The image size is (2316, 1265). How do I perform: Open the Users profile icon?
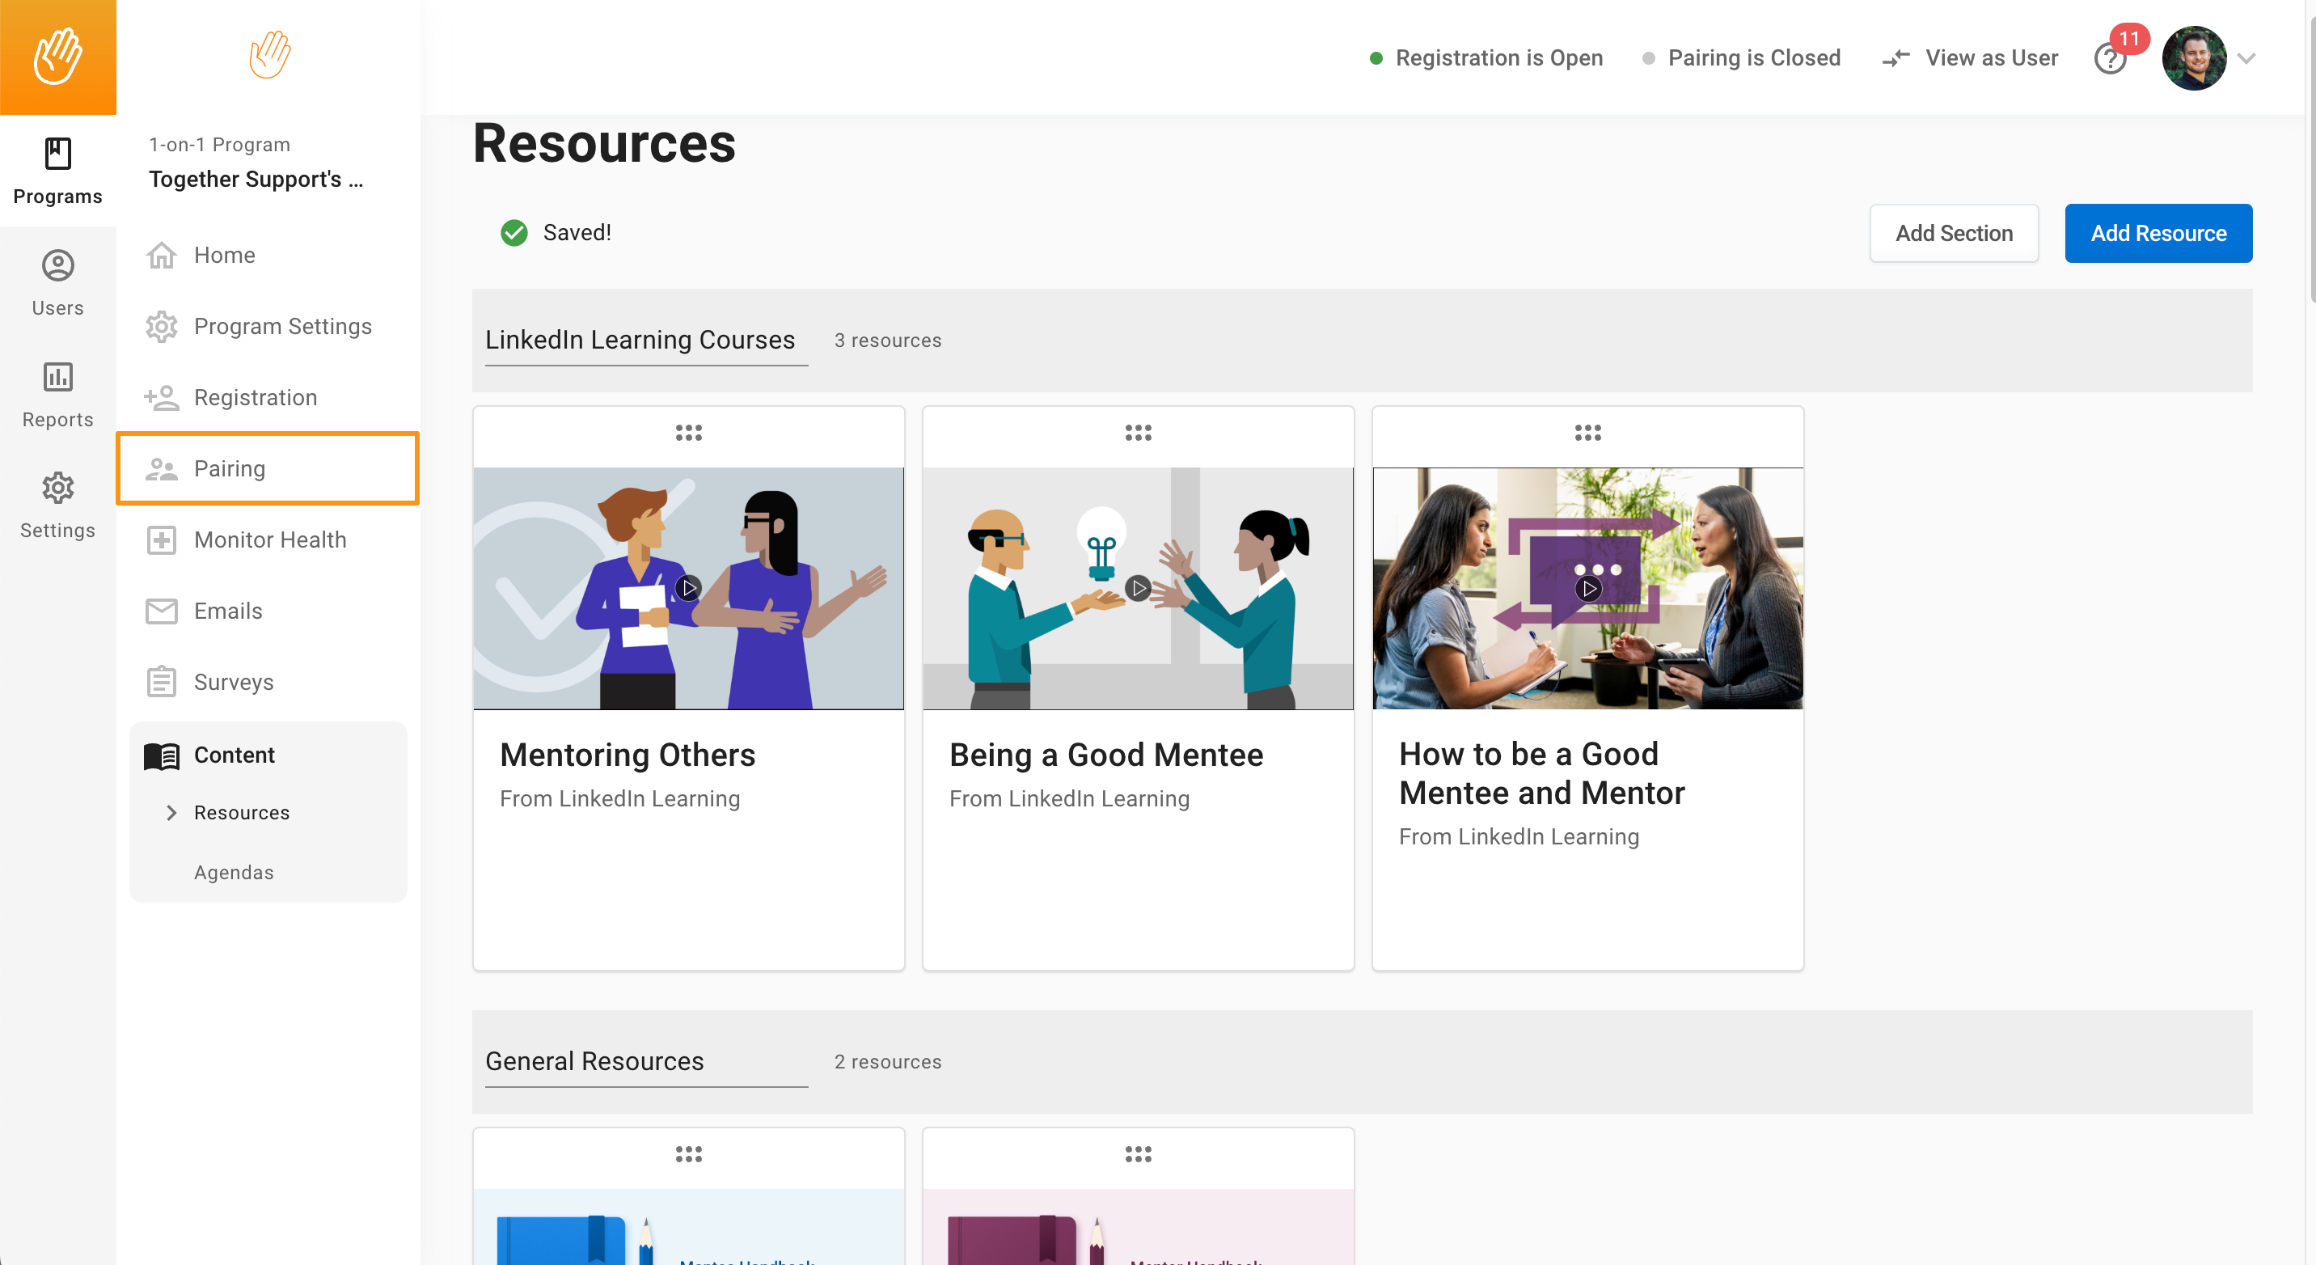pos(57,265)
